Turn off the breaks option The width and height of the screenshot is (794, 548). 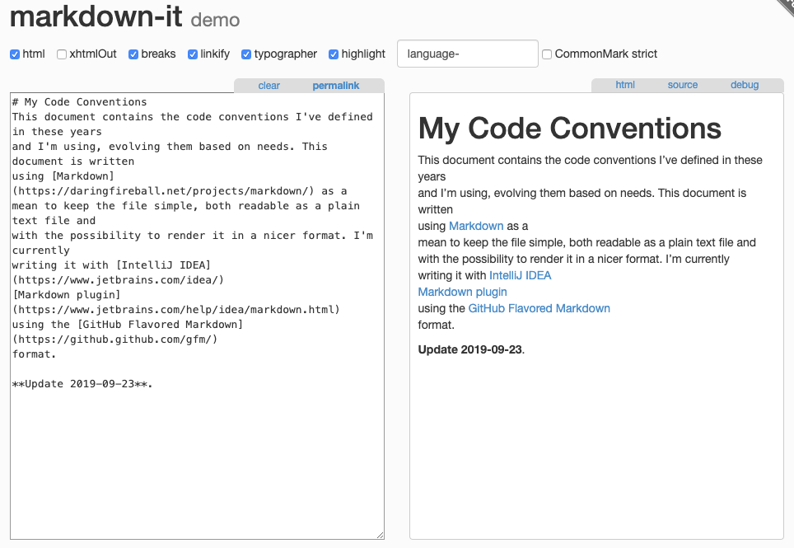[133, 54]
